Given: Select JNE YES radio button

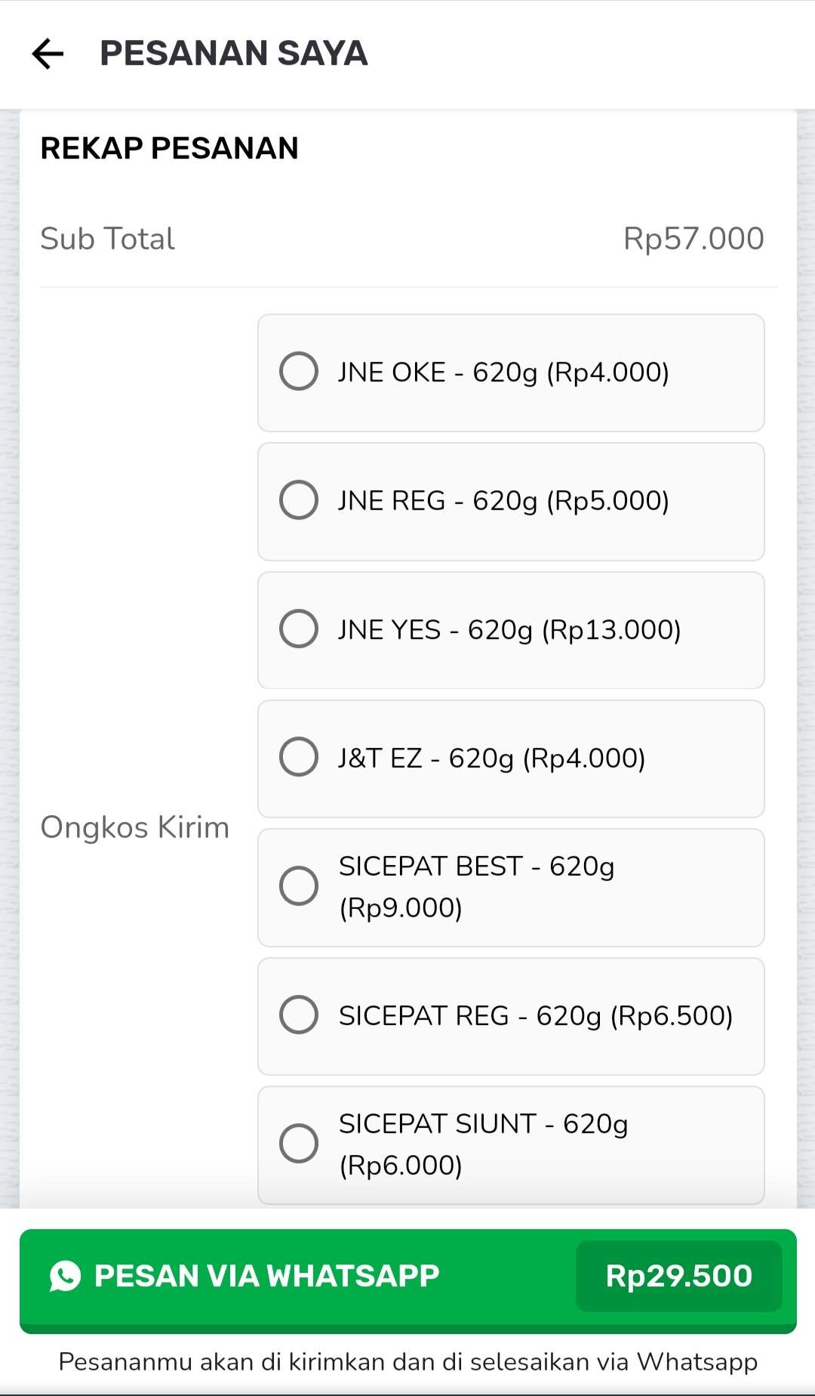Looking at the screenshot, I should point(299,629).
